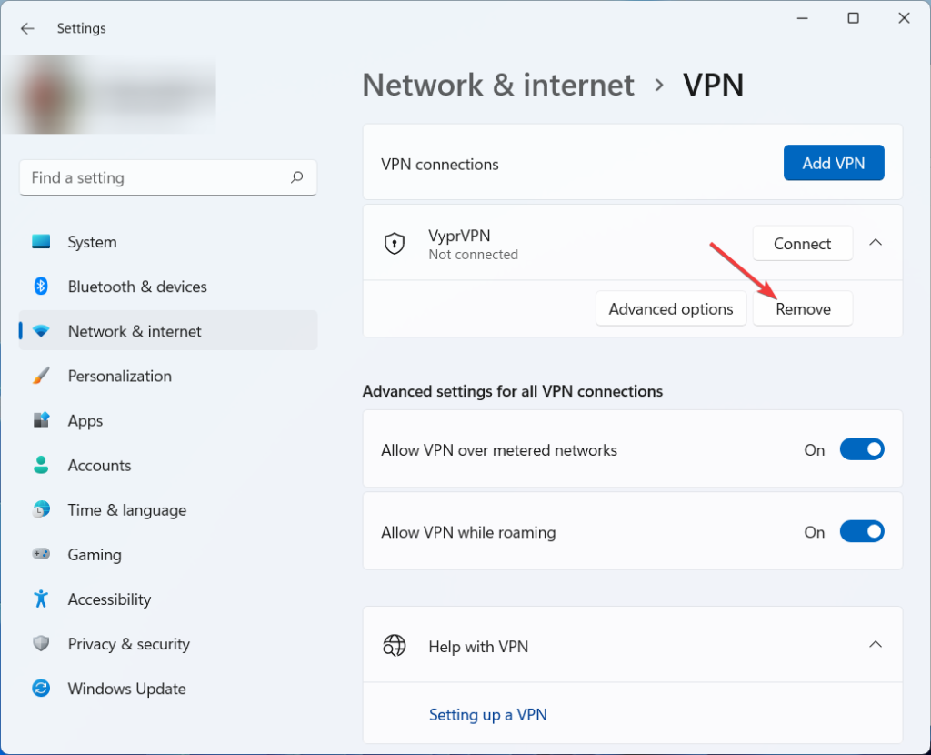Click the Accessibility icon
Viewport: 931px width, 755px height.
[x=42, y=599]
